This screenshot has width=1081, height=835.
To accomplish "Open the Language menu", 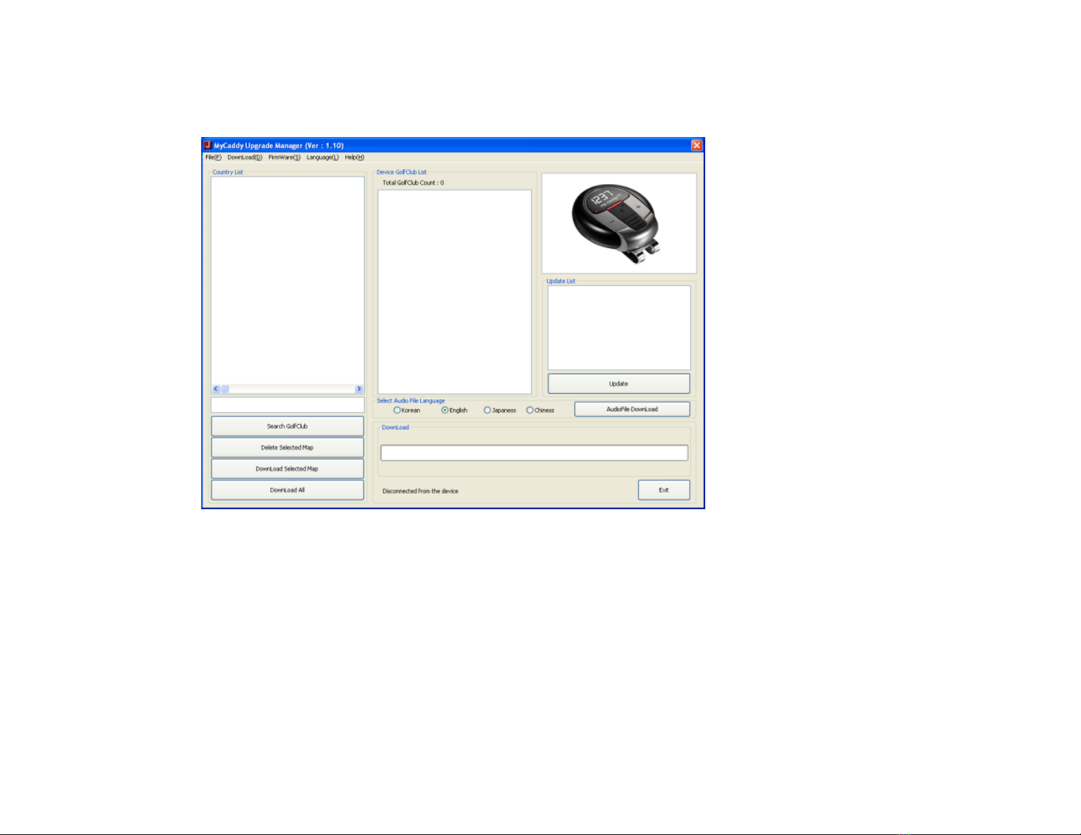I will [322, 157].
